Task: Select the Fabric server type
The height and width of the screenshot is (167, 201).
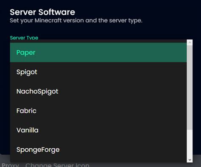Action: tap(98, 110)
